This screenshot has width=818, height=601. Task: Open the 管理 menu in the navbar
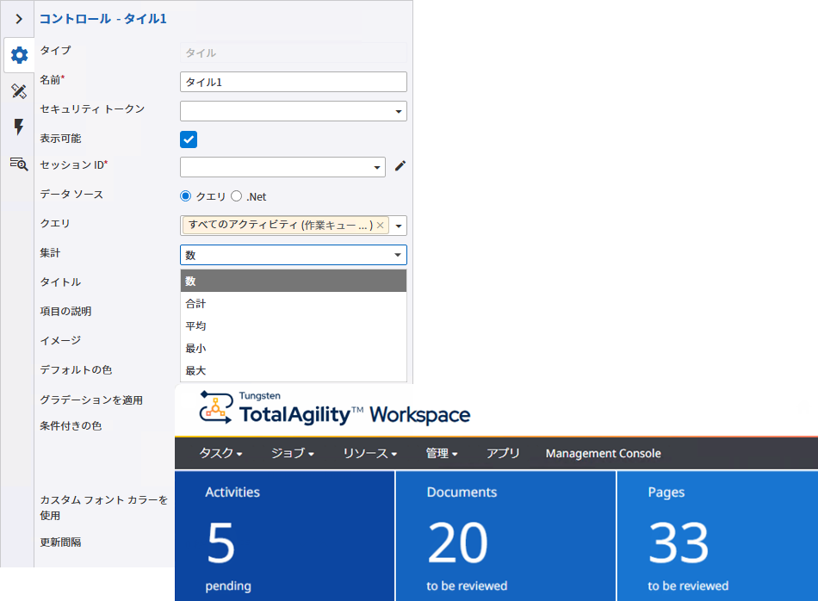coord(441,453)
